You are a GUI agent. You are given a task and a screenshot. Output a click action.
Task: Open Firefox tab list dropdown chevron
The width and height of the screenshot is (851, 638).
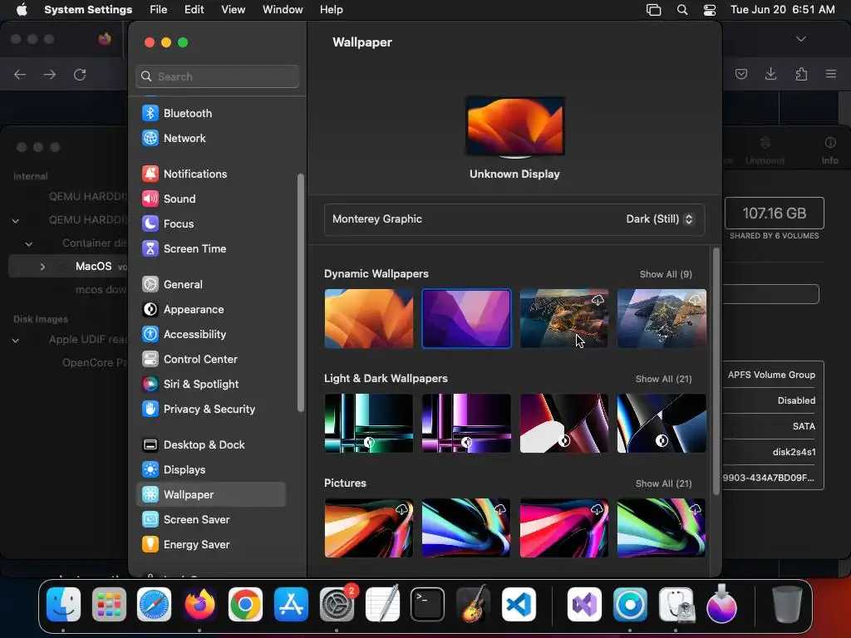pos(800,39)
